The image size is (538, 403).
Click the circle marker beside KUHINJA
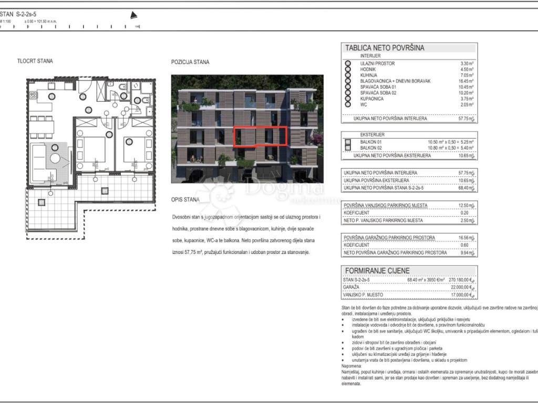tap(347, 75)
